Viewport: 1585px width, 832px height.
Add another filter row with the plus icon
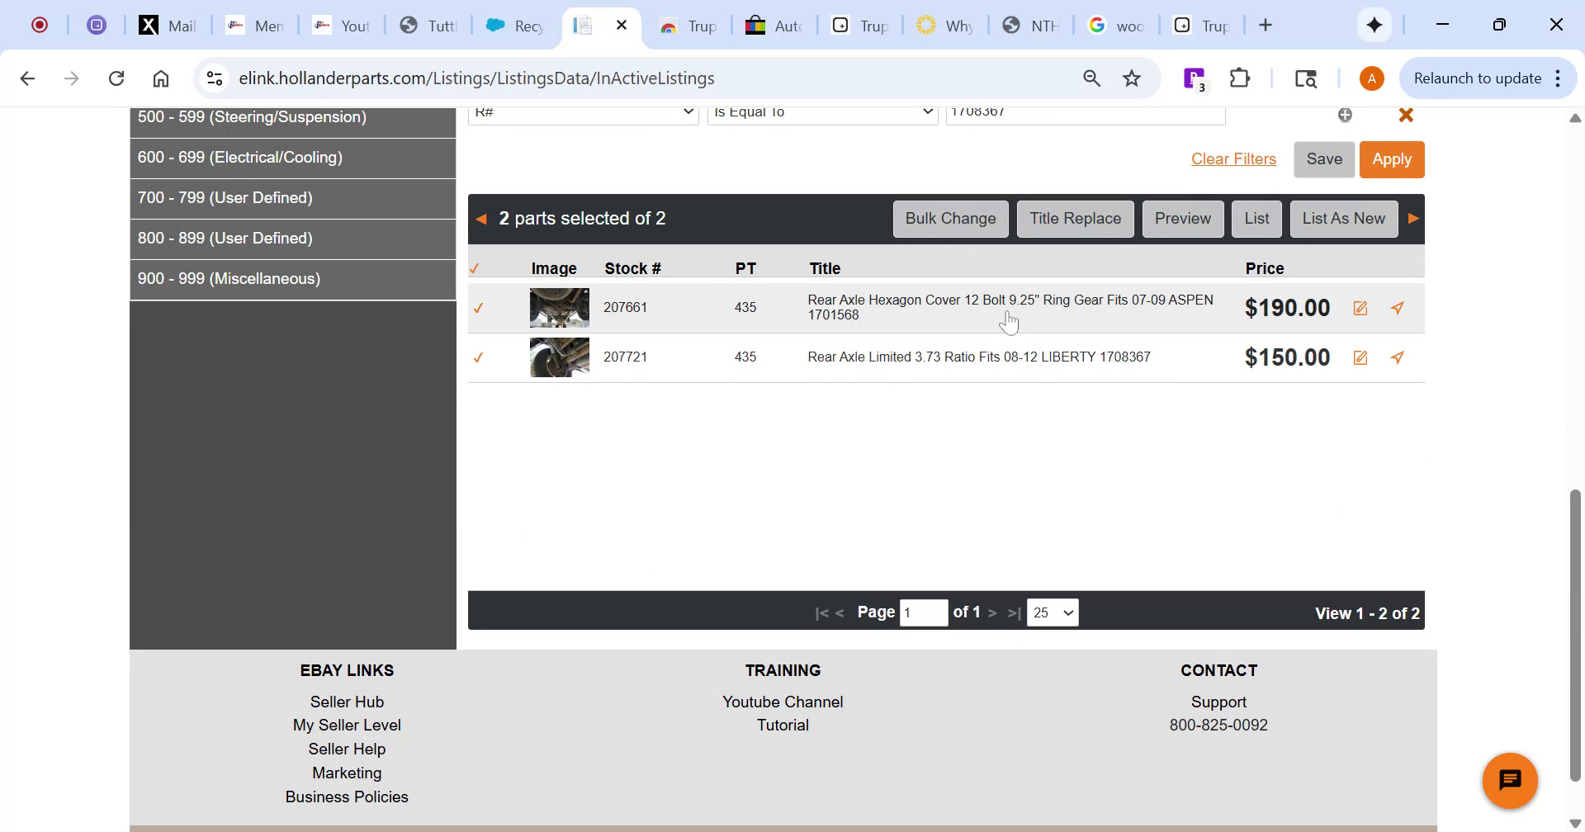pyautogui.click(x=1345, y=116)
